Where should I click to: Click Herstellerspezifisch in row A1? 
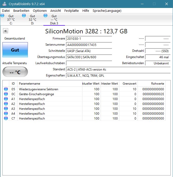[x=32, y=99]
